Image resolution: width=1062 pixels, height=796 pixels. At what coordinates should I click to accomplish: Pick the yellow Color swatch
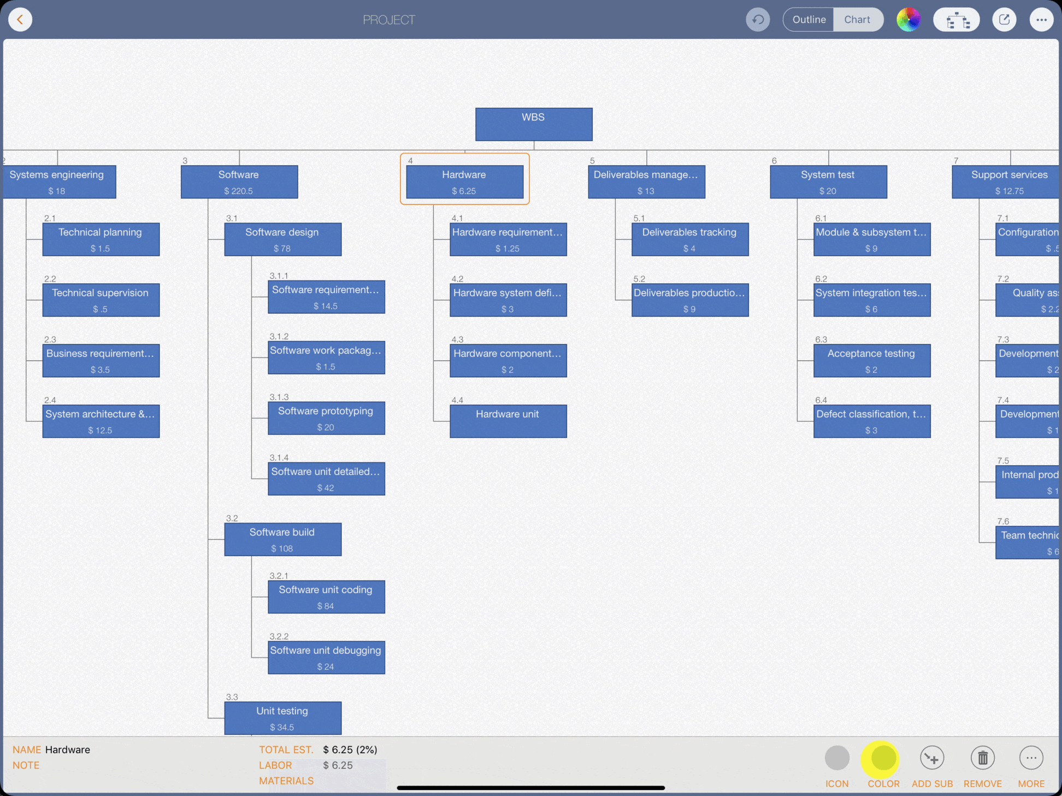[883, 758]
